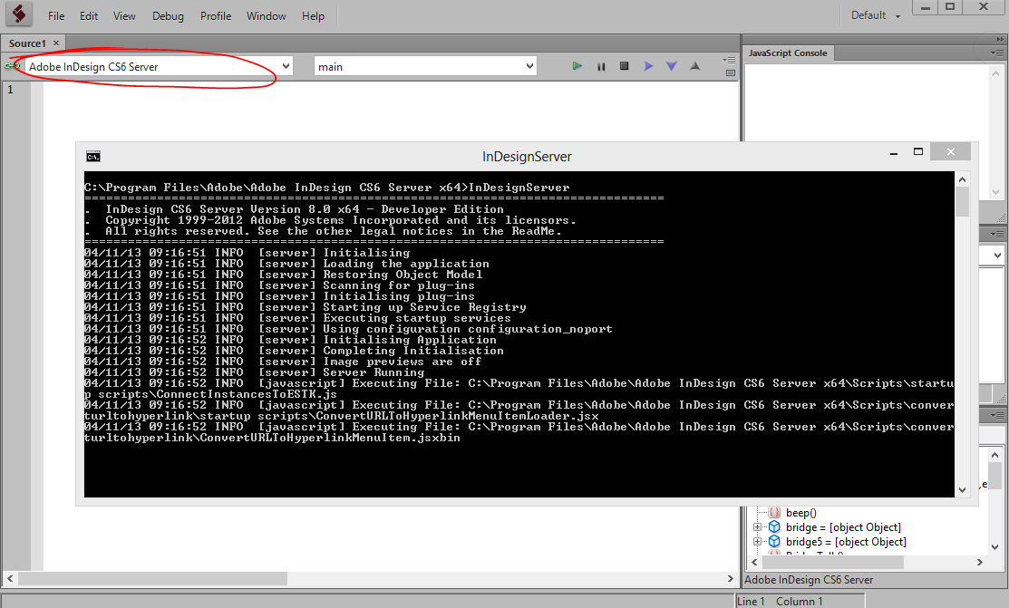Viewport: 1009px width, 608px height.
Task: Close the Source1 tab
Action: [56, 43]
